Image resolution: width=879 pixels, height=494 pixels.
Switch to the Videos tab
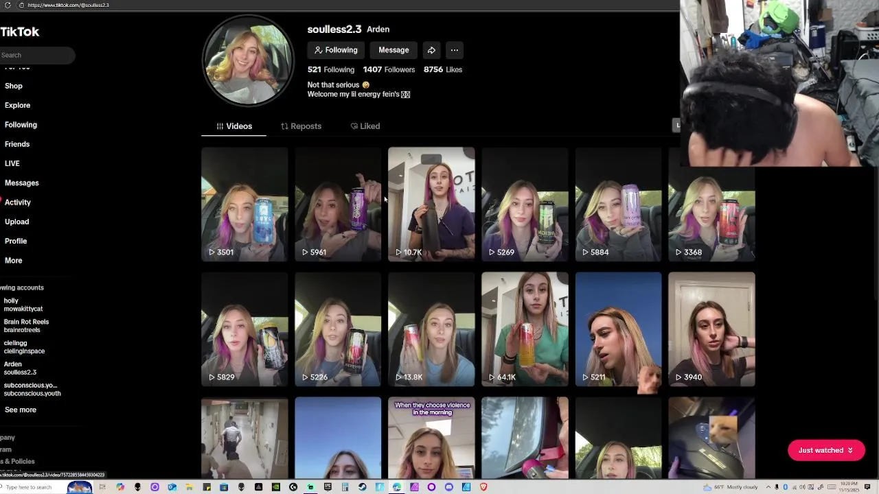tap(234, 126)
